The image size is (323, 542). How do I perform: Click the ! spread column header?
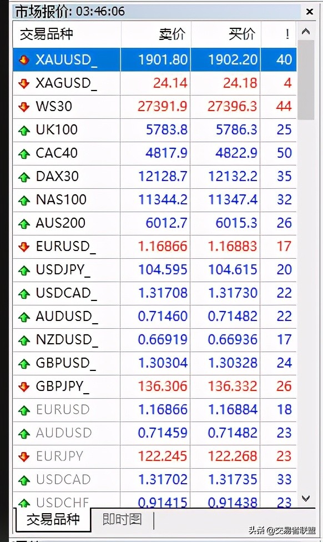coord(279,34)
